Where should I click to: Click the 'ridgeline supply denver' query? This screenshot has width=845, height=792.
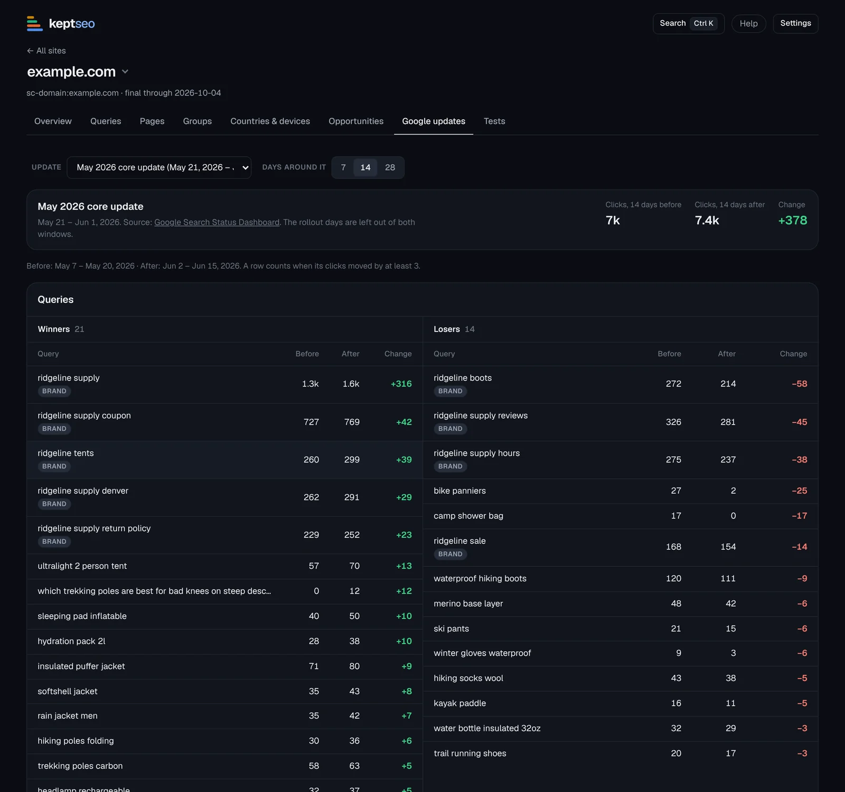[83, 491]
